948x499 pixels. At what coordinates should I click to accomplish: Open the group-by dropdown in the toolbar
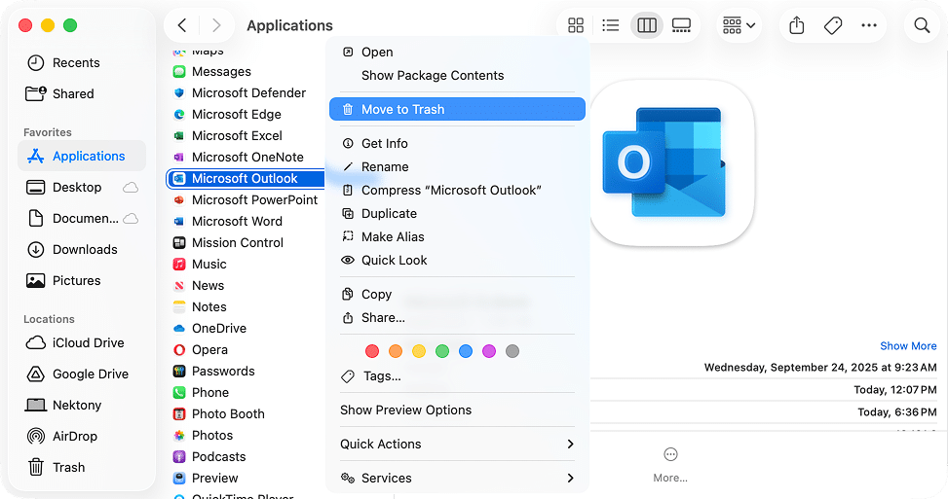click(x=739, y=25)
